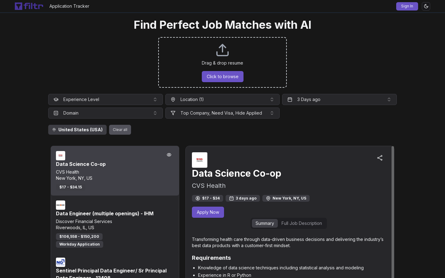The image size is (445, 278).
Task: Click pin icon in New York, NY, US badge
Action: (268, 198)
